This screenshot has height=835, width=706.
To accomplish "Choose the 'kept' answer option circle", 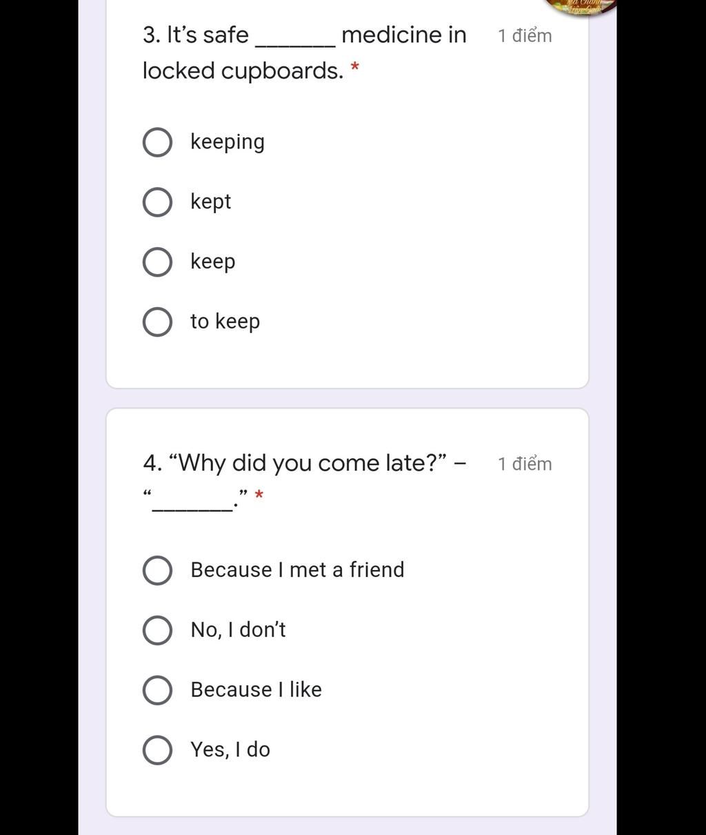I will click(157, 202).
